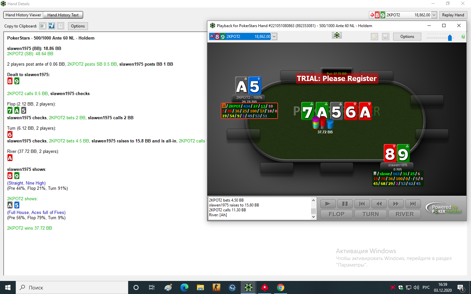Click the Powered by PokerTracker logo
This screenshot has width=471, height=294.
[x=444, y=208]
